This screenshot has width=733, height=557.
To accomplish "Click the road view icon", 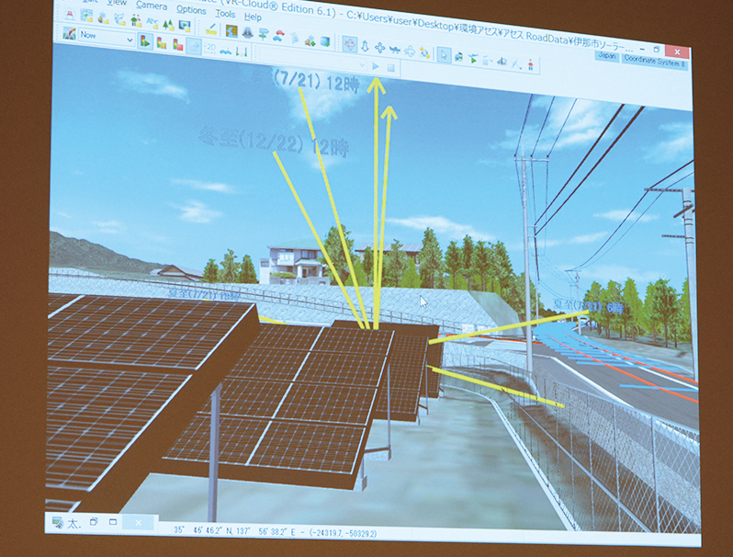I will [247, 32].
